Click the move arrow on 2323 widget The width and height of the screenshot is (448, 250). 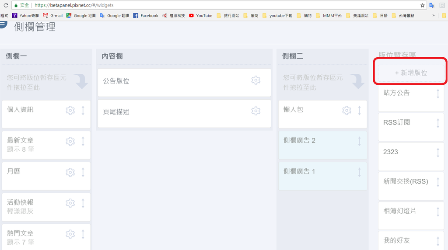(x=438, y=153)
